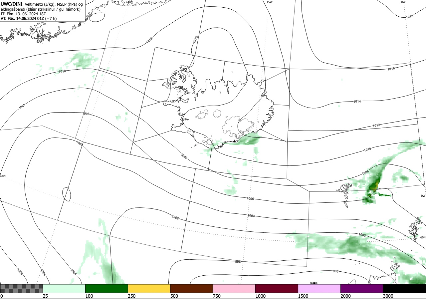426x299 pixels.
Task: Click the legend value 1500
Action: click(304, 296)
